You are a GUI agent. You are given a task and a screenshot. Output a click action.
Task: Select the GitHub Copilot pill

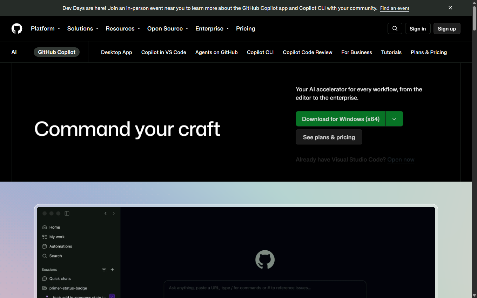[x=57, y=52]
